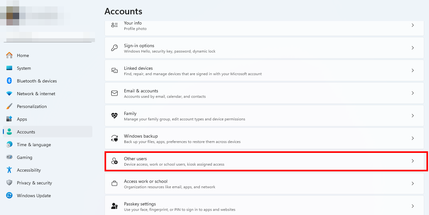429x215 pixels.
Task: Open the Other users title
Action: click(x=136, y=159)
